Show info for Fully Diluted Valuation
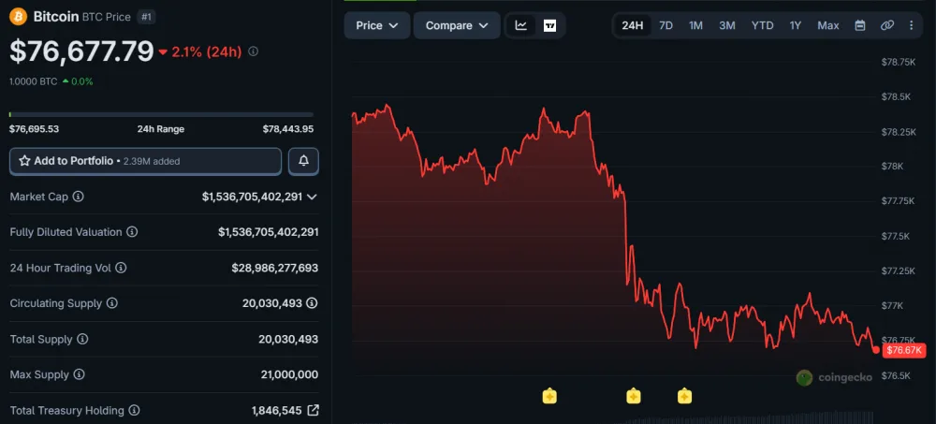 tap(133, 232)
